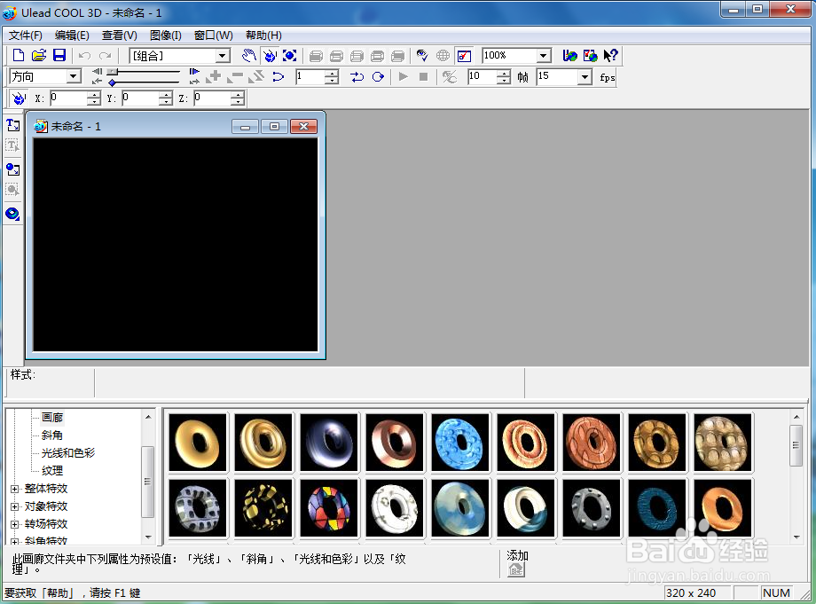Open the 方向 property dropdown

[x=74, y=76]
